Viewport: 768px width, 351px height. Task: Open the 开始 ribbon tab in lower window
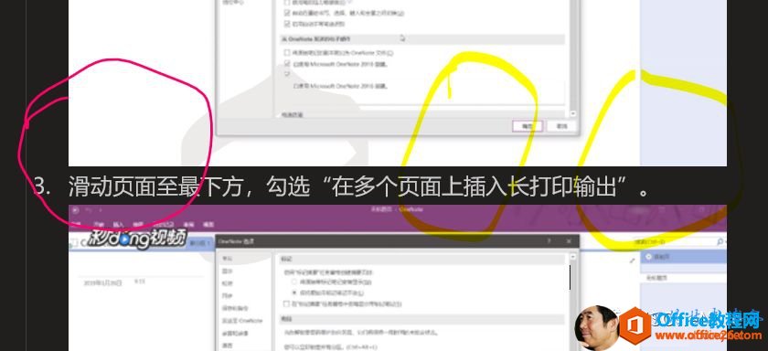98,224
